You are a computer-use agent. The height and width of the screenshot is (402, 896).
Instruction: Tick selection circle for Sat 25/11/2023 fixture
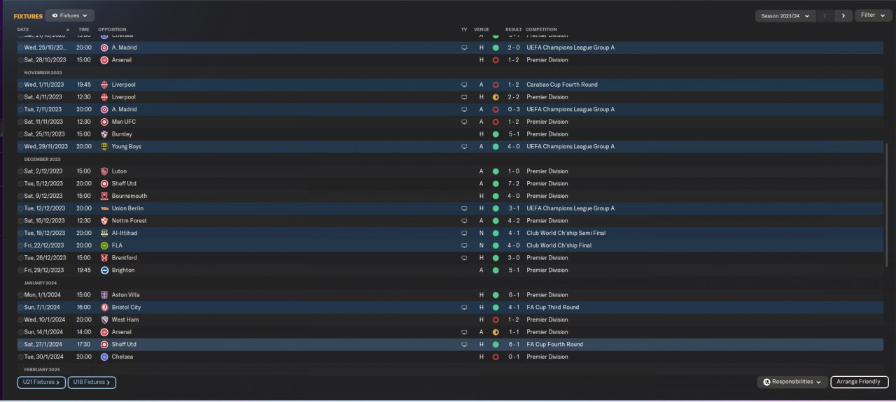coord(21,134)
